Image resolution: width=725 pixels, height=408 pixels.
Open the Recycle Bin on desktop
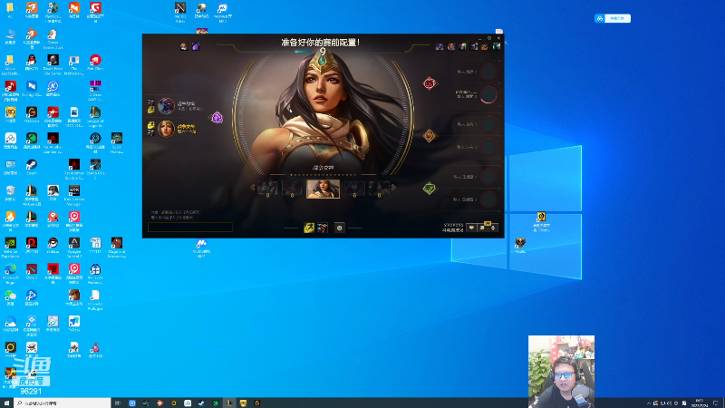10,193
